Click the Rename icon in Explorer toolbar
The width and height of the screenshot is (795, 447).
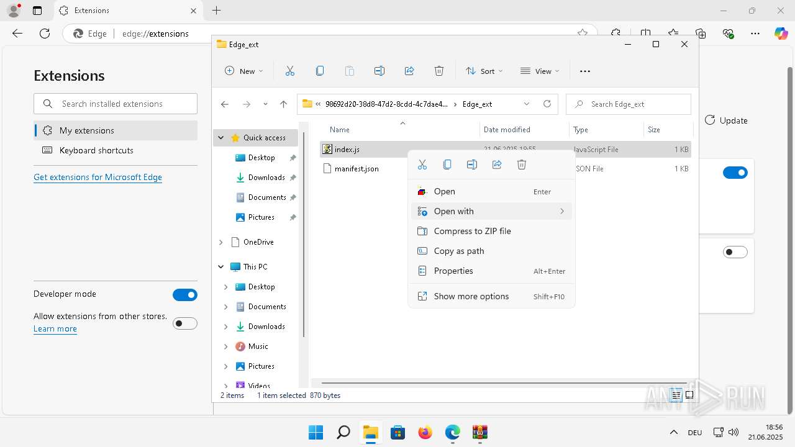pos(379,71)
